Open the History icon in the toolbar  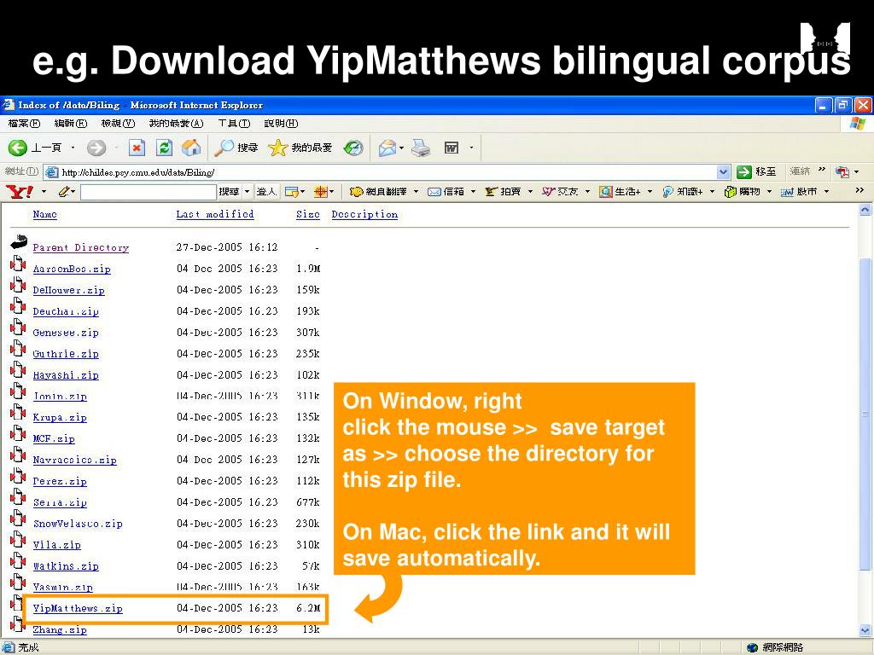pyautogui.click(x=353, y=148)
